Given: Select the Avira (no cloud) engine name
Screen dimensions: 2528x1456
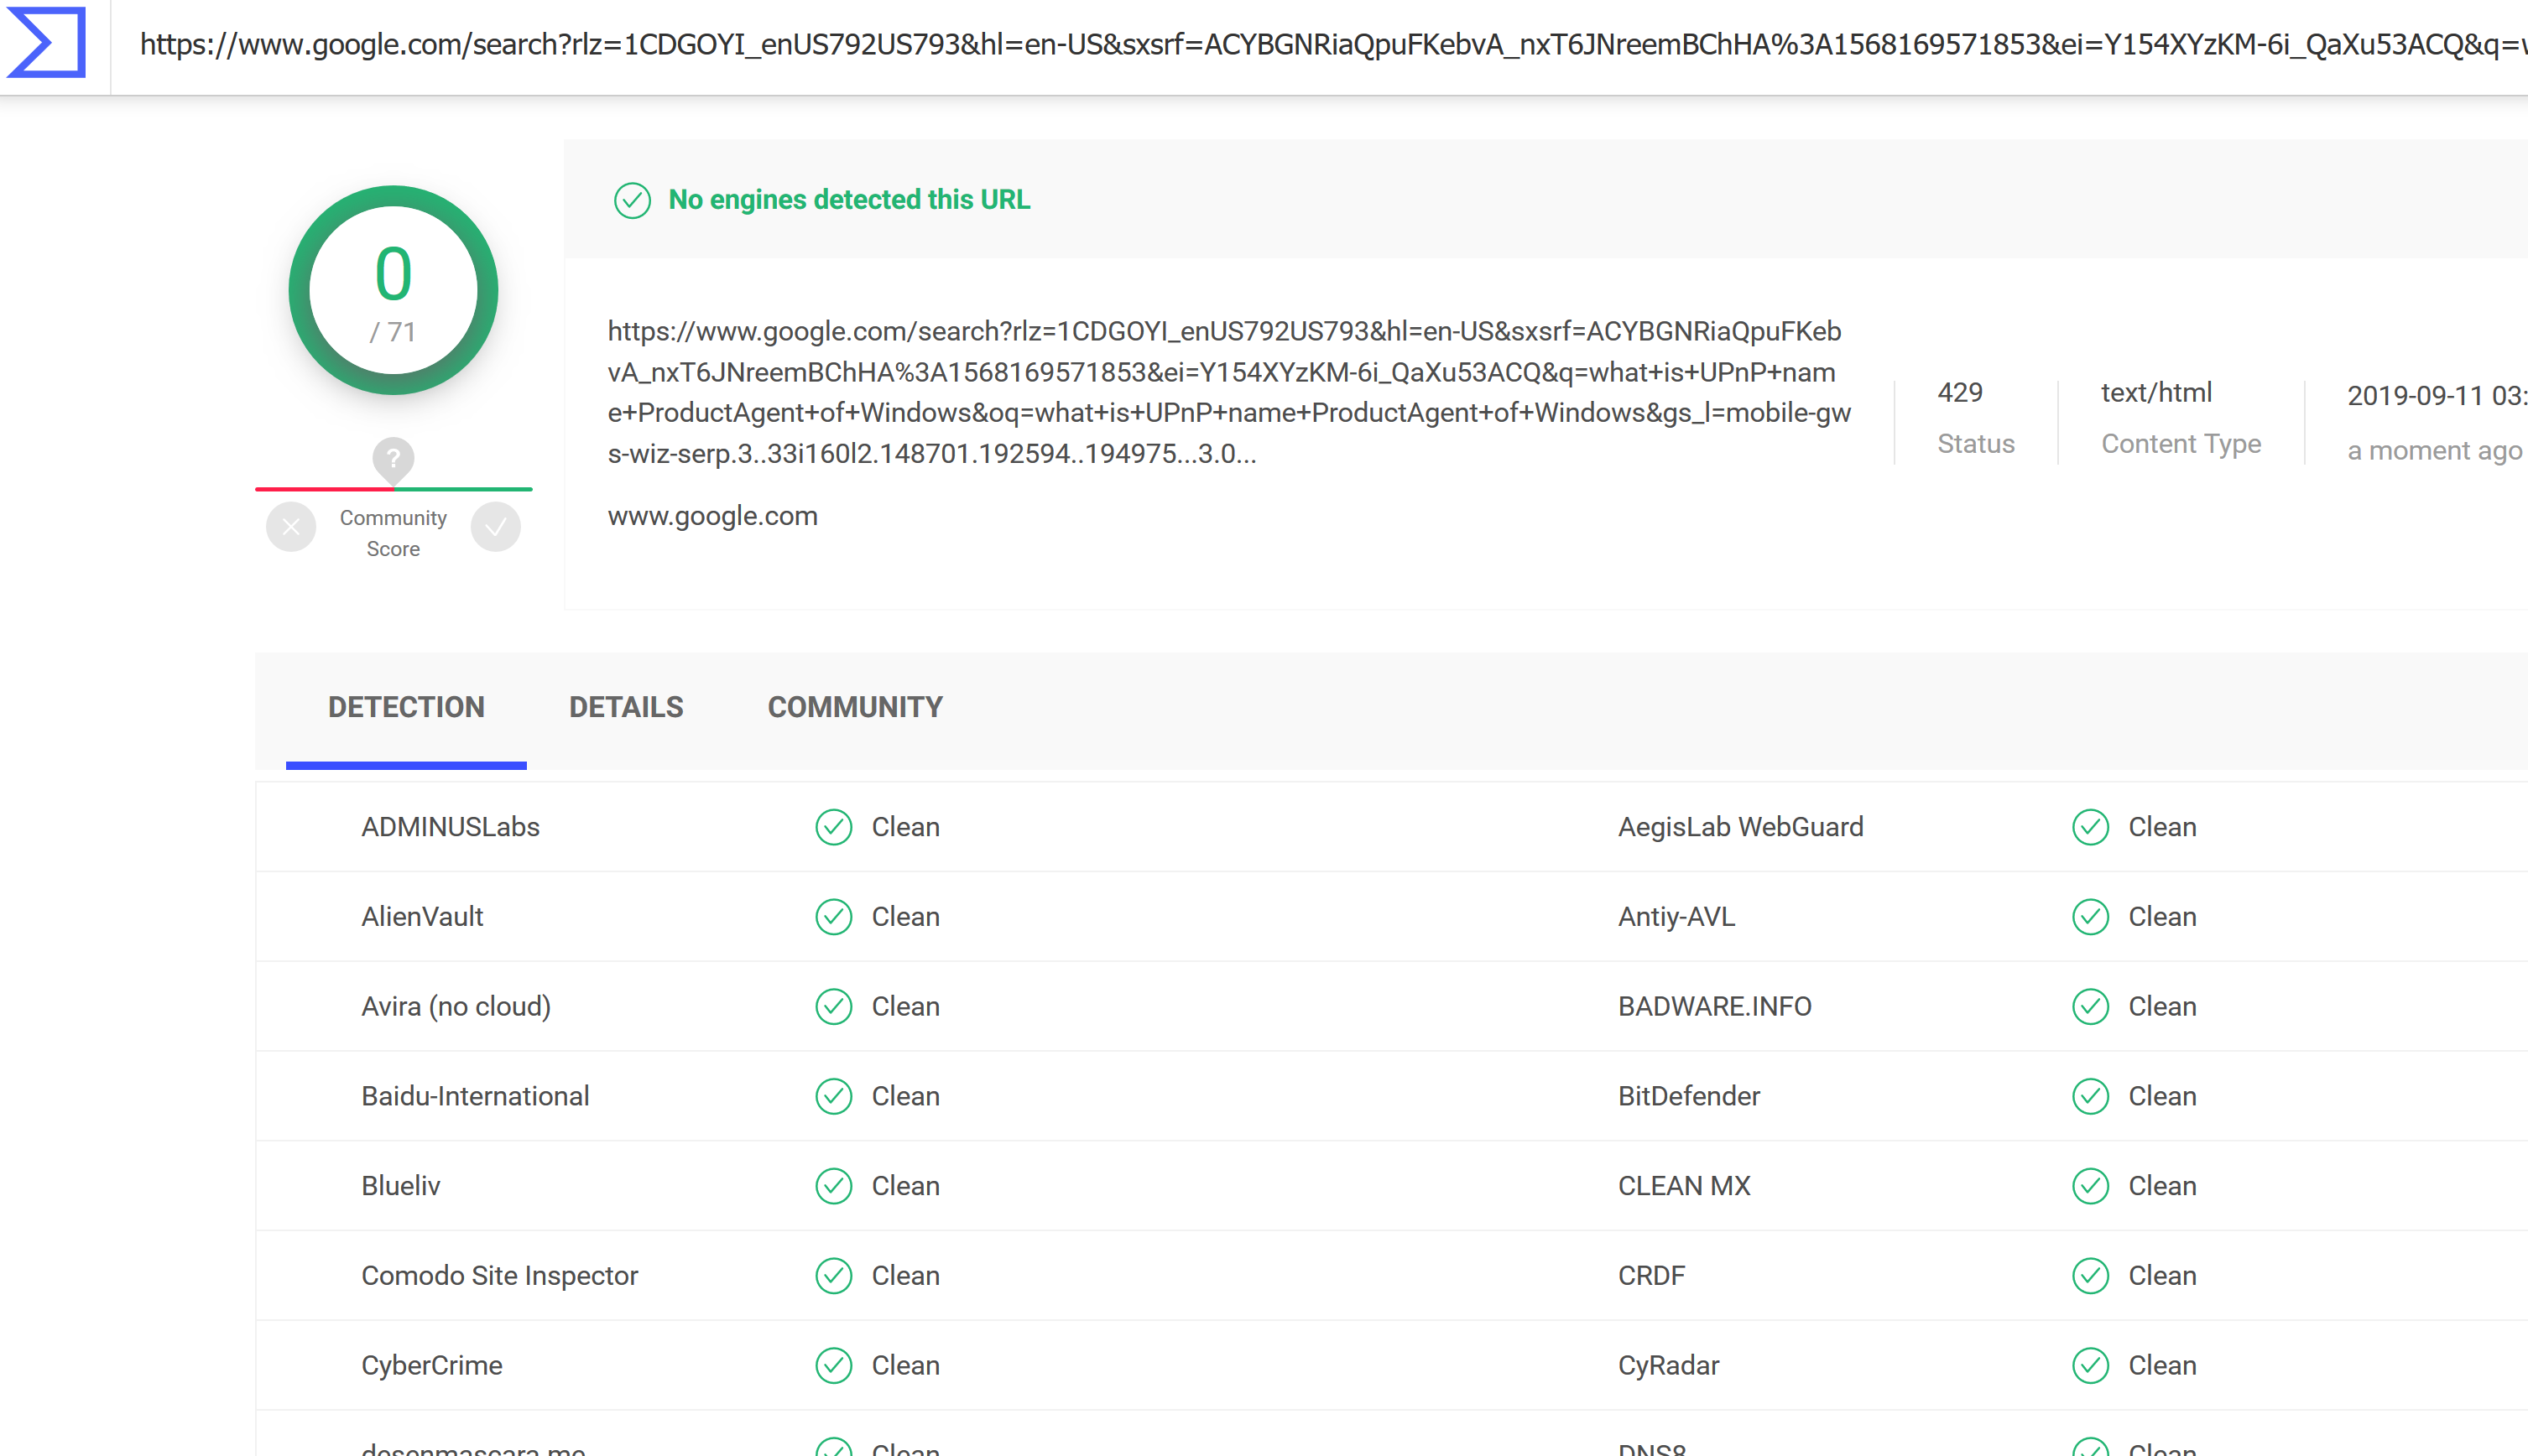Looking at the screenshot, I should pos(456,1006).
